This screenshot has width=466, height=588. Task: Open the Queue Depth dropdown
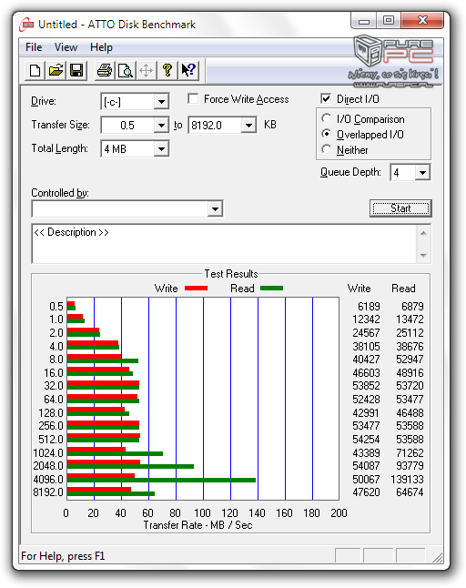point(422,173)
